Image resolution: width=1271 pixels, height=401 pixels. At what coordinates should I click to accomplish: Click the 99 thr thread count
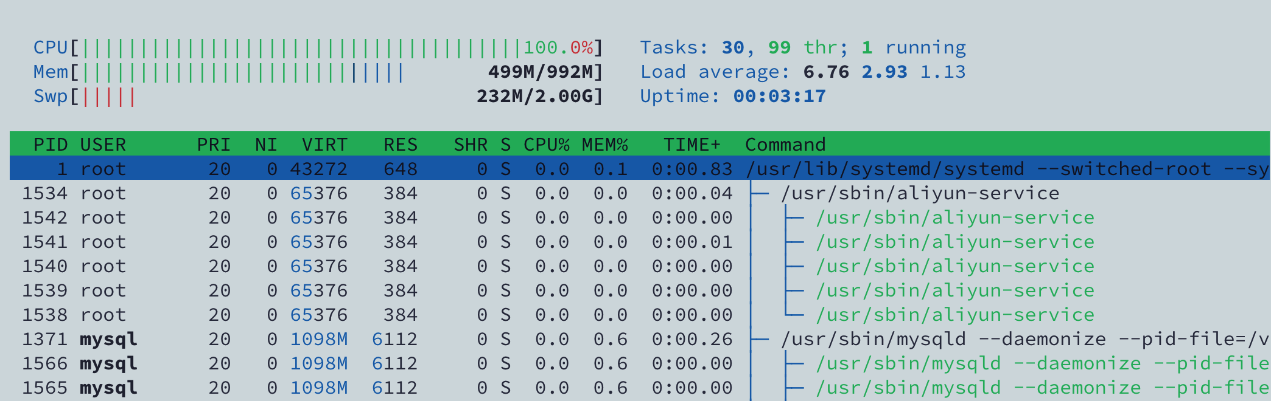(x=803, y=47)
